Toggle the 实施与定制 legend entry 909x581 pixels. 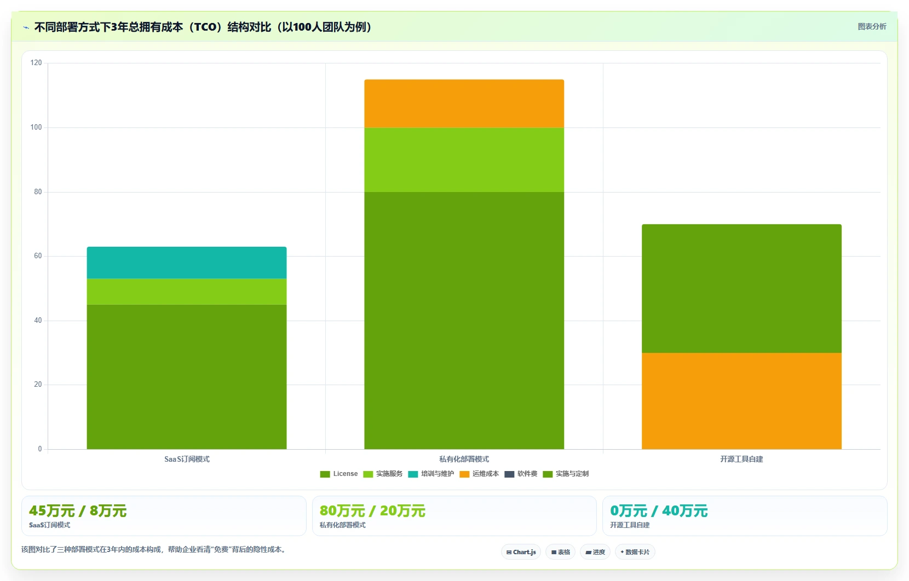pos(566,474)
